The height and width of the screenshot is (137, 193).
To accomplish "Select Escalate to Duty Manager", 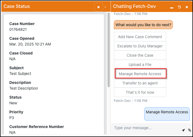I will (x=140, y=46).
